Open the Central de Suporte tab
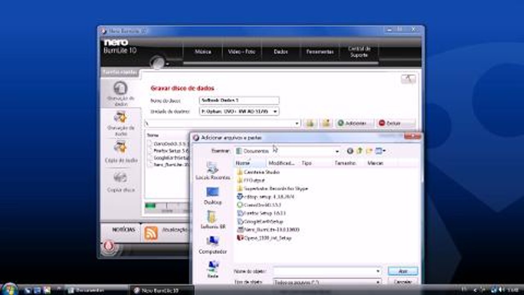This screenshot has height=295, width=524. click(x=359, y=52)
